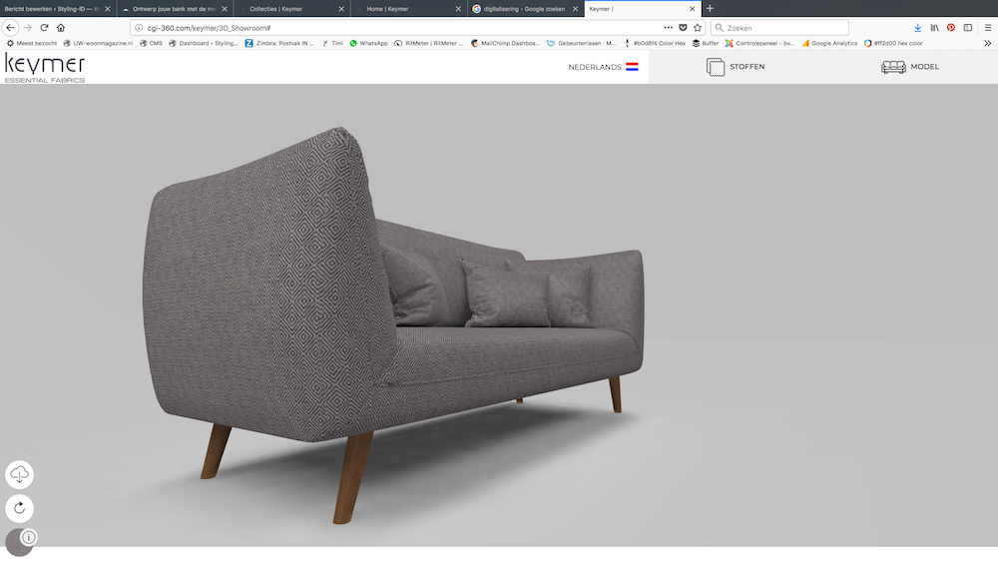Open Google Analytics bookmark

click(829, 43)
